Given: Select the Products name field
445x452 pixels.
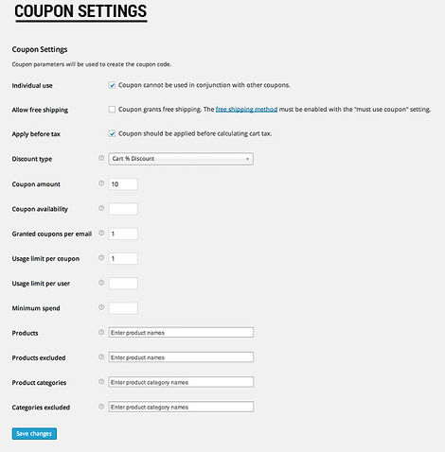Looking at the screenshot, I should [181, 333].
